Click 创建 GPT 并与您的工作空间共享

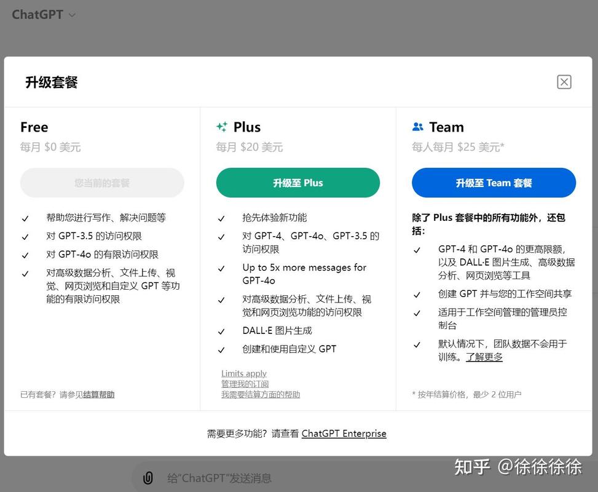tap(505, 293)
